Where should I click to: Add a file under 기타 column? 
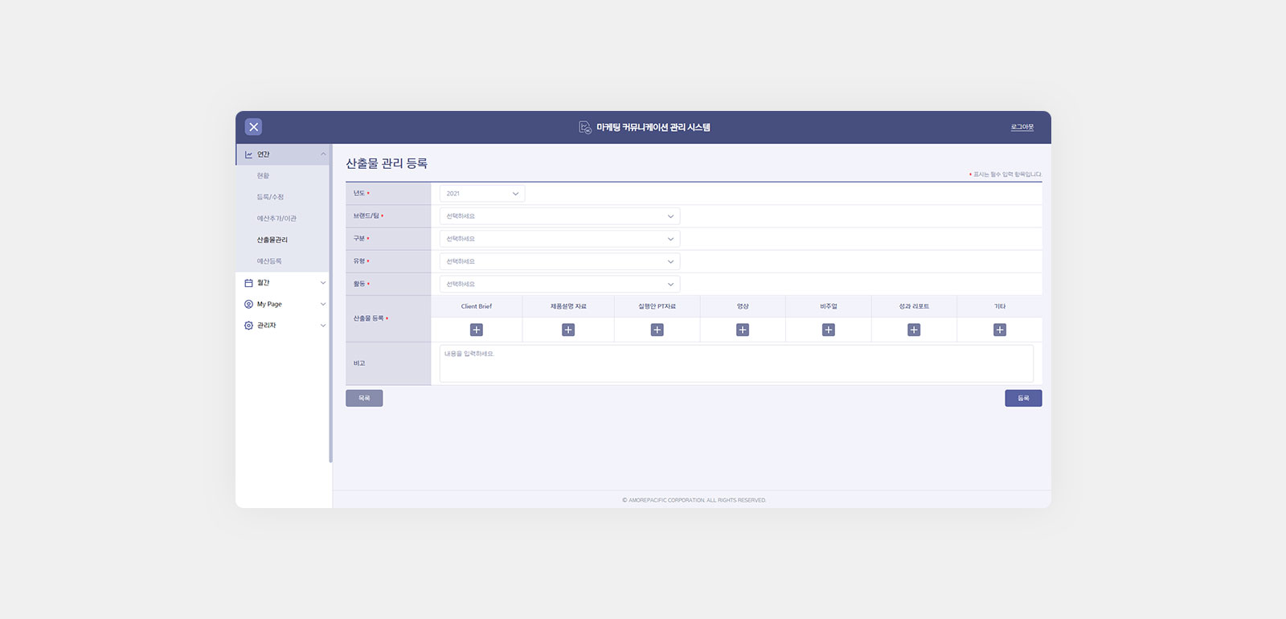[1000, 330]
